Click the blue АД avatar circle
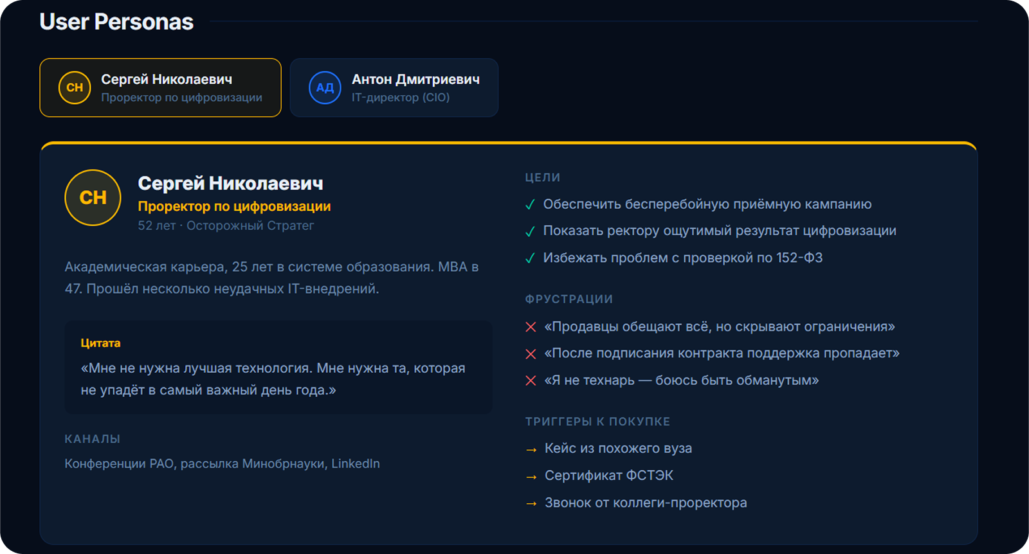Viewport: 1029px width, 554px height. click(x=325, y=88)
